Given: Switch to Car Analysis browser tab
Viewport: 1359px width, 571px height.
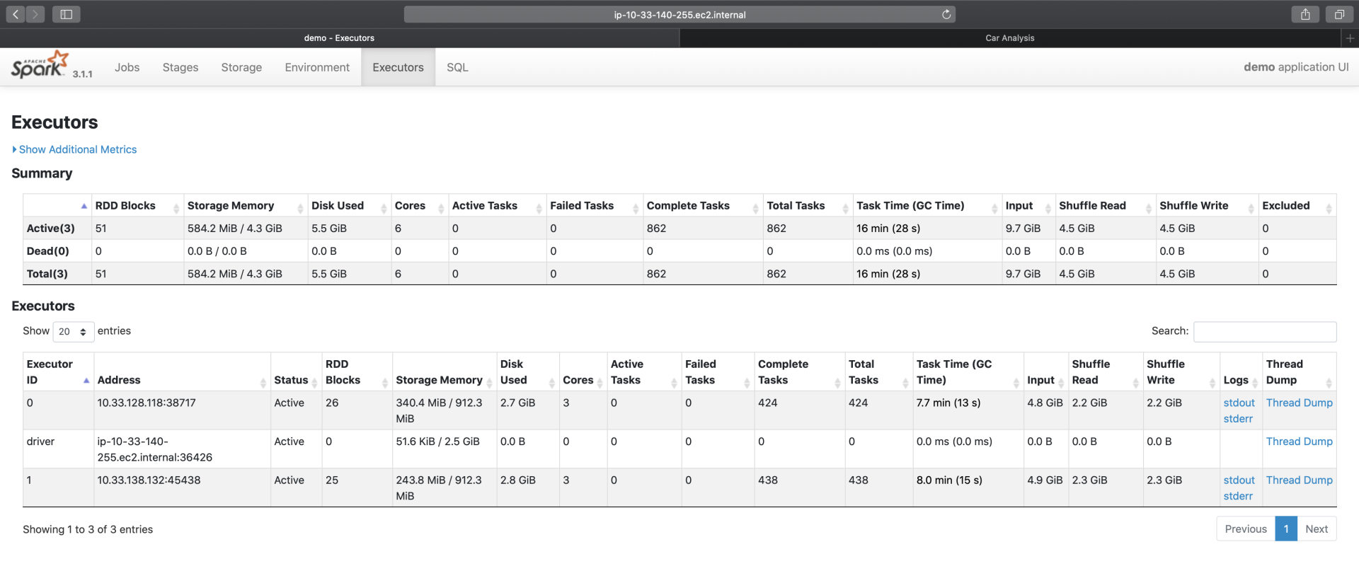Looking at the screenshot, I should click(1009, 38).
